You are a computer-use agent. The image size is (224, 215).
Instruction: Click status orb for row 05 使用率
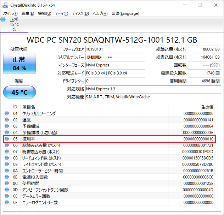coord(7,139)
